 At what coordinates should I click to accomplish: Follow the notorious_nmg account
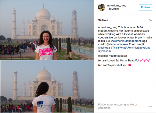tap(146, 7)
